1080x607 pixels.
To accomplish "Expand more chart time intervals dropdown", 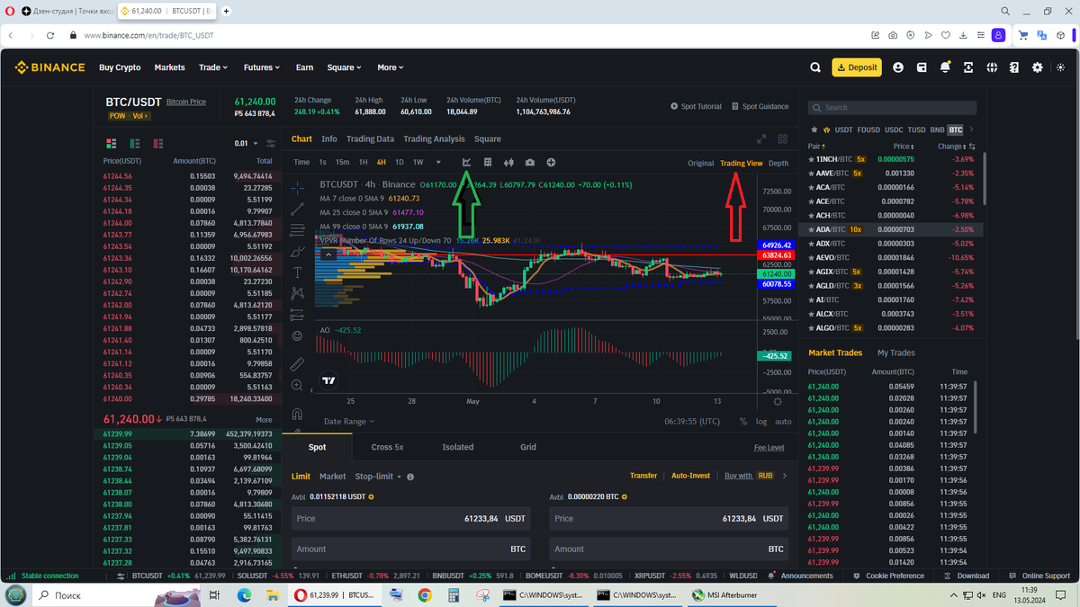I will point(438,163).
